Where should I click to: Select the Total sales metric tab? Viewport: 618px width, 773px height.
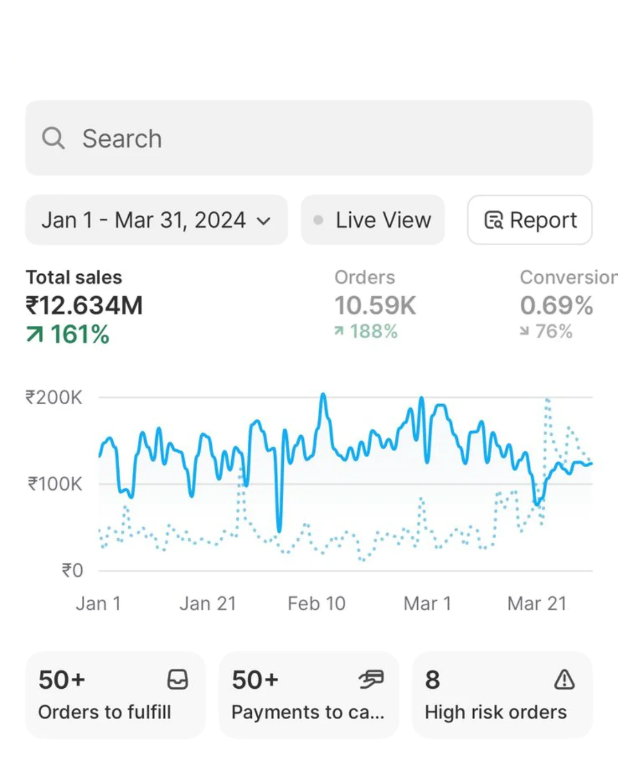pos(84,306)
